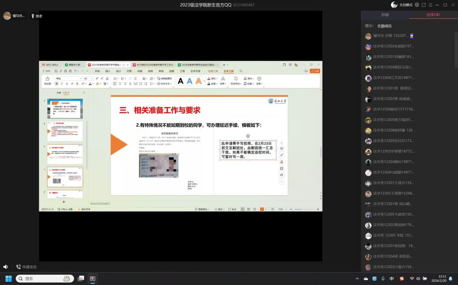This screenshot has width=458, height=285.
Task: Switch to the 在线191 members tab
Action: 433,15
